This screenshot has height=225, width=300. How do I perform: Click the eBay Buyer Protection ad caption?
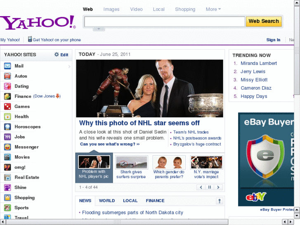point(277,209)
